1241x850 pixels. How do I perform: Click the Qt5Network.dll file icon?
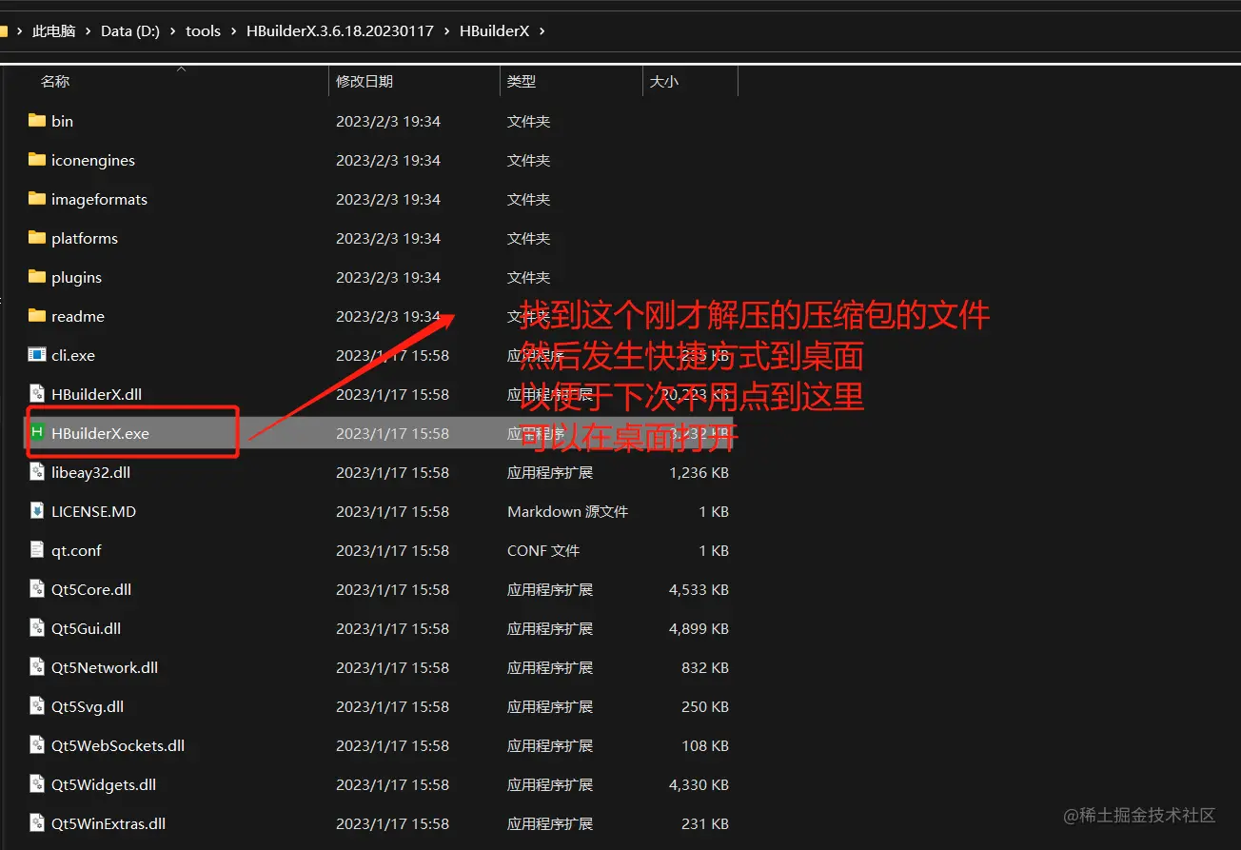click(37, 667)
